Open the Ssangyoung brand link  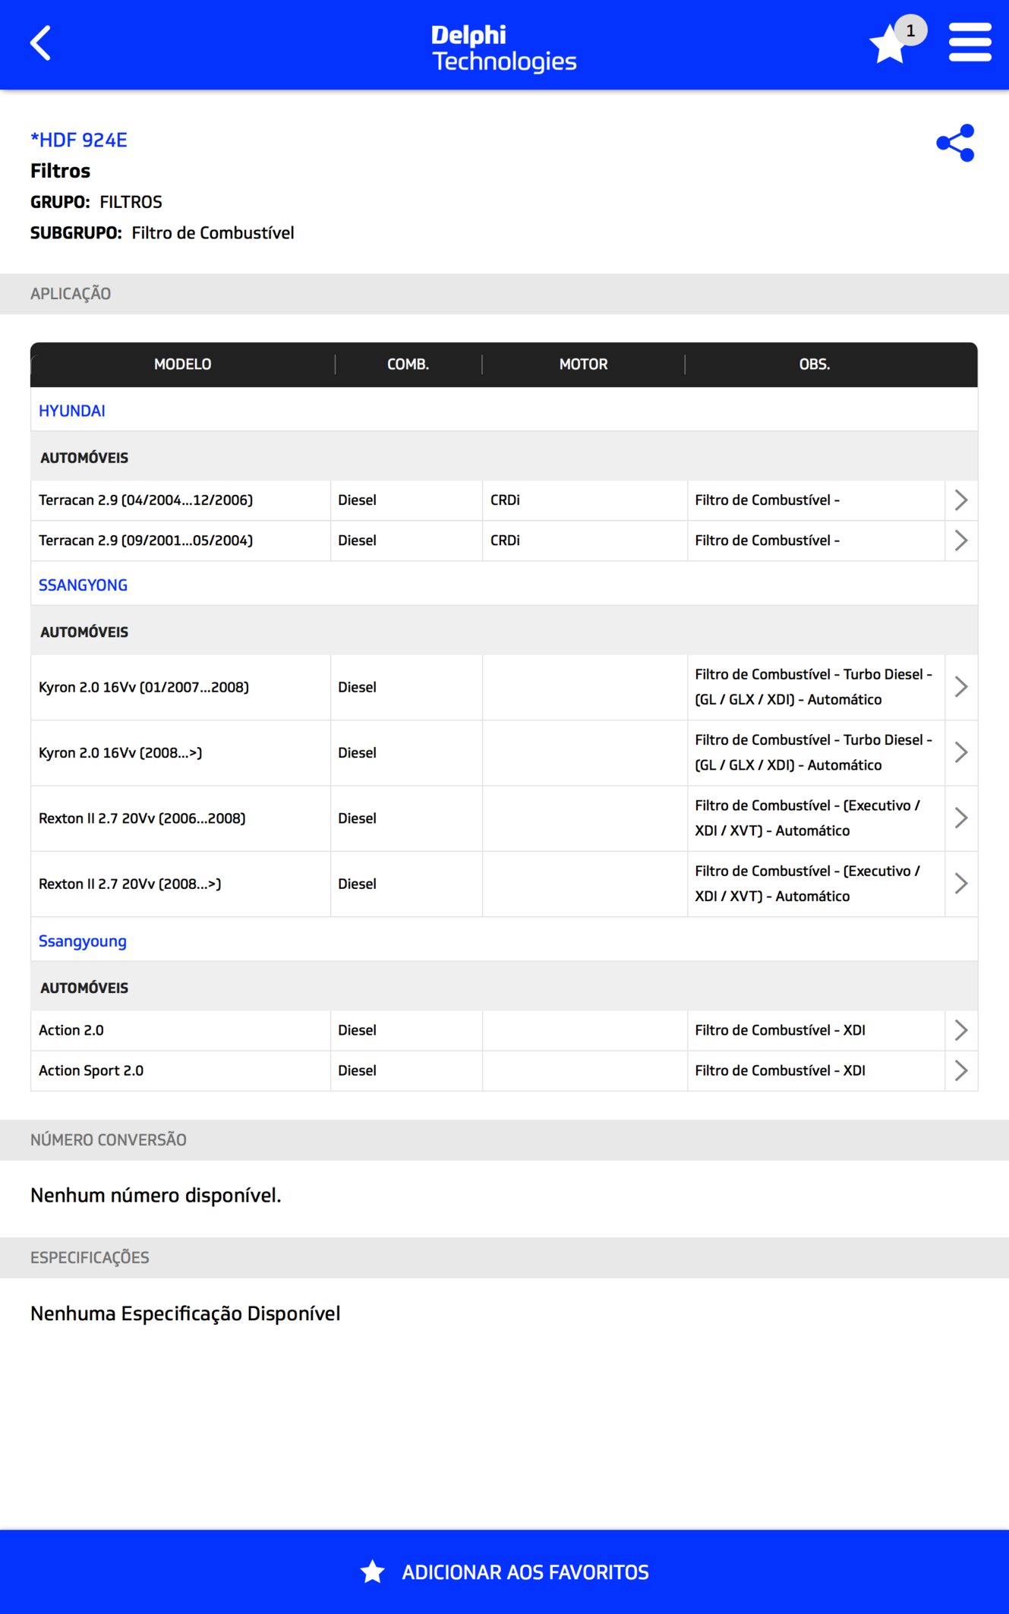(83, 941)
